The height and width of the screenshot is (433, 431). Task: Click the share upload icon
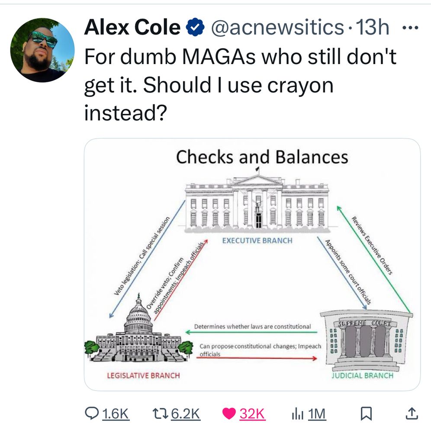click(411, 414)
